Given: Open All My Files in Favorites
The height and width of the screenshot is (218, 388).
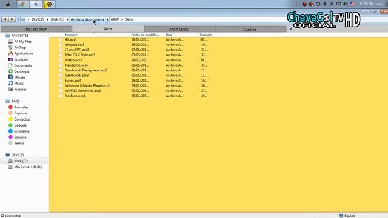Looking at the screenshot, I should pos(23,42).
